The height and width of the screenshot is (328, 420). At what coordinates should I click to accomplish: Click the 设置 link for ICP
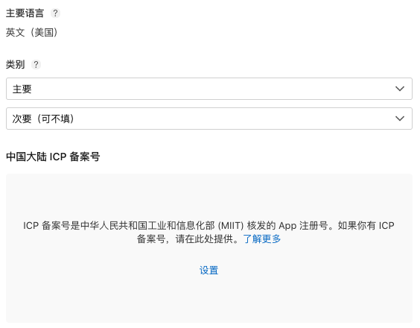pos(209,270)
